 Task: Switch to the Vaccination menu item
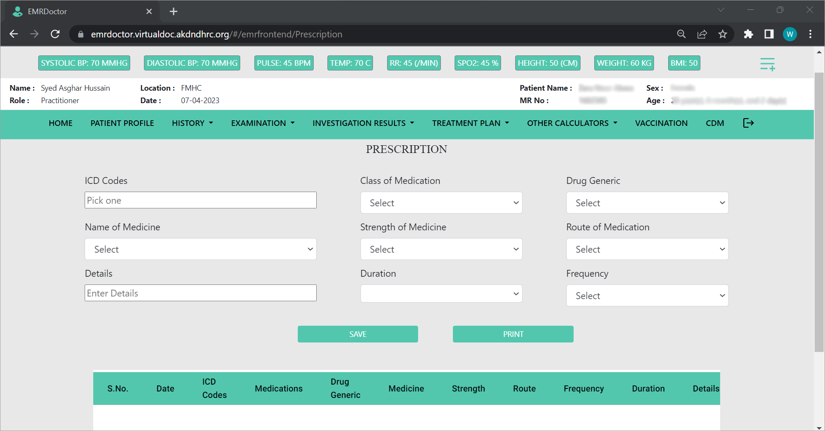(661, 123)
